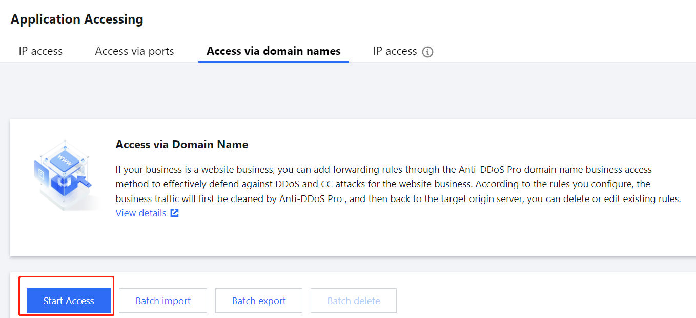Open the IP access tab with info icon
Viewport: 696px width, 318px height.
(395, 51)
